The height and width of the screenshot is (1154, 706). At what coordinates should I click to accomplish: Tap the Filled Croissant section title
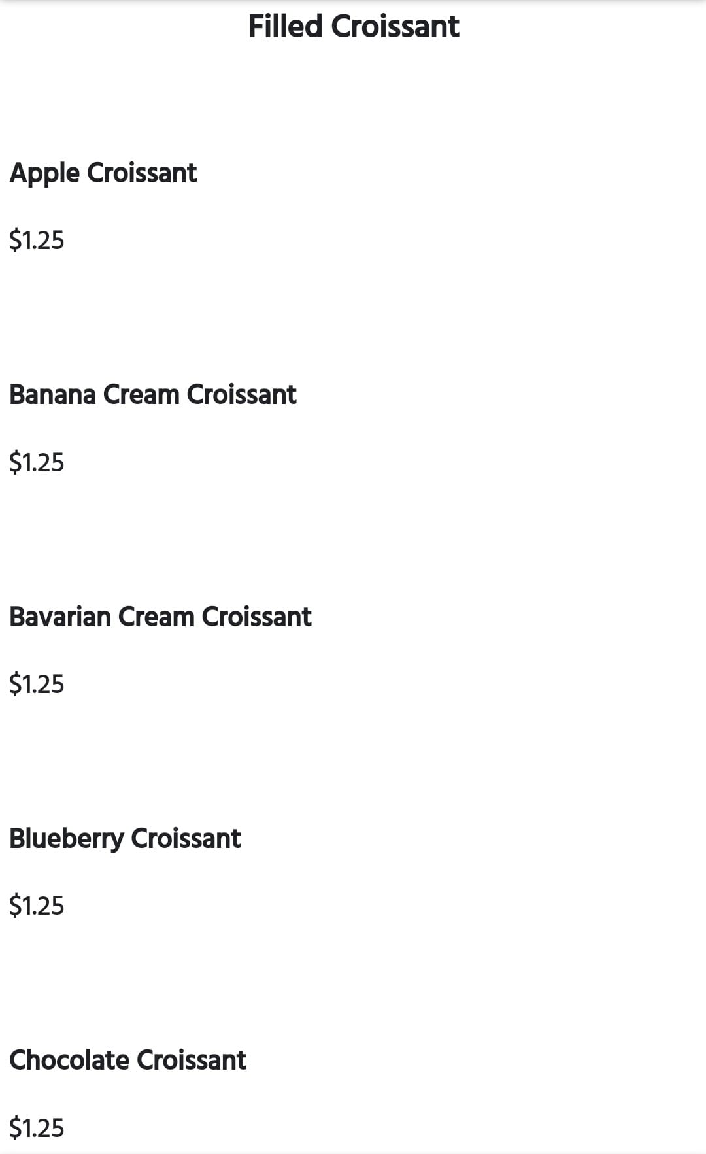[353, 27]
